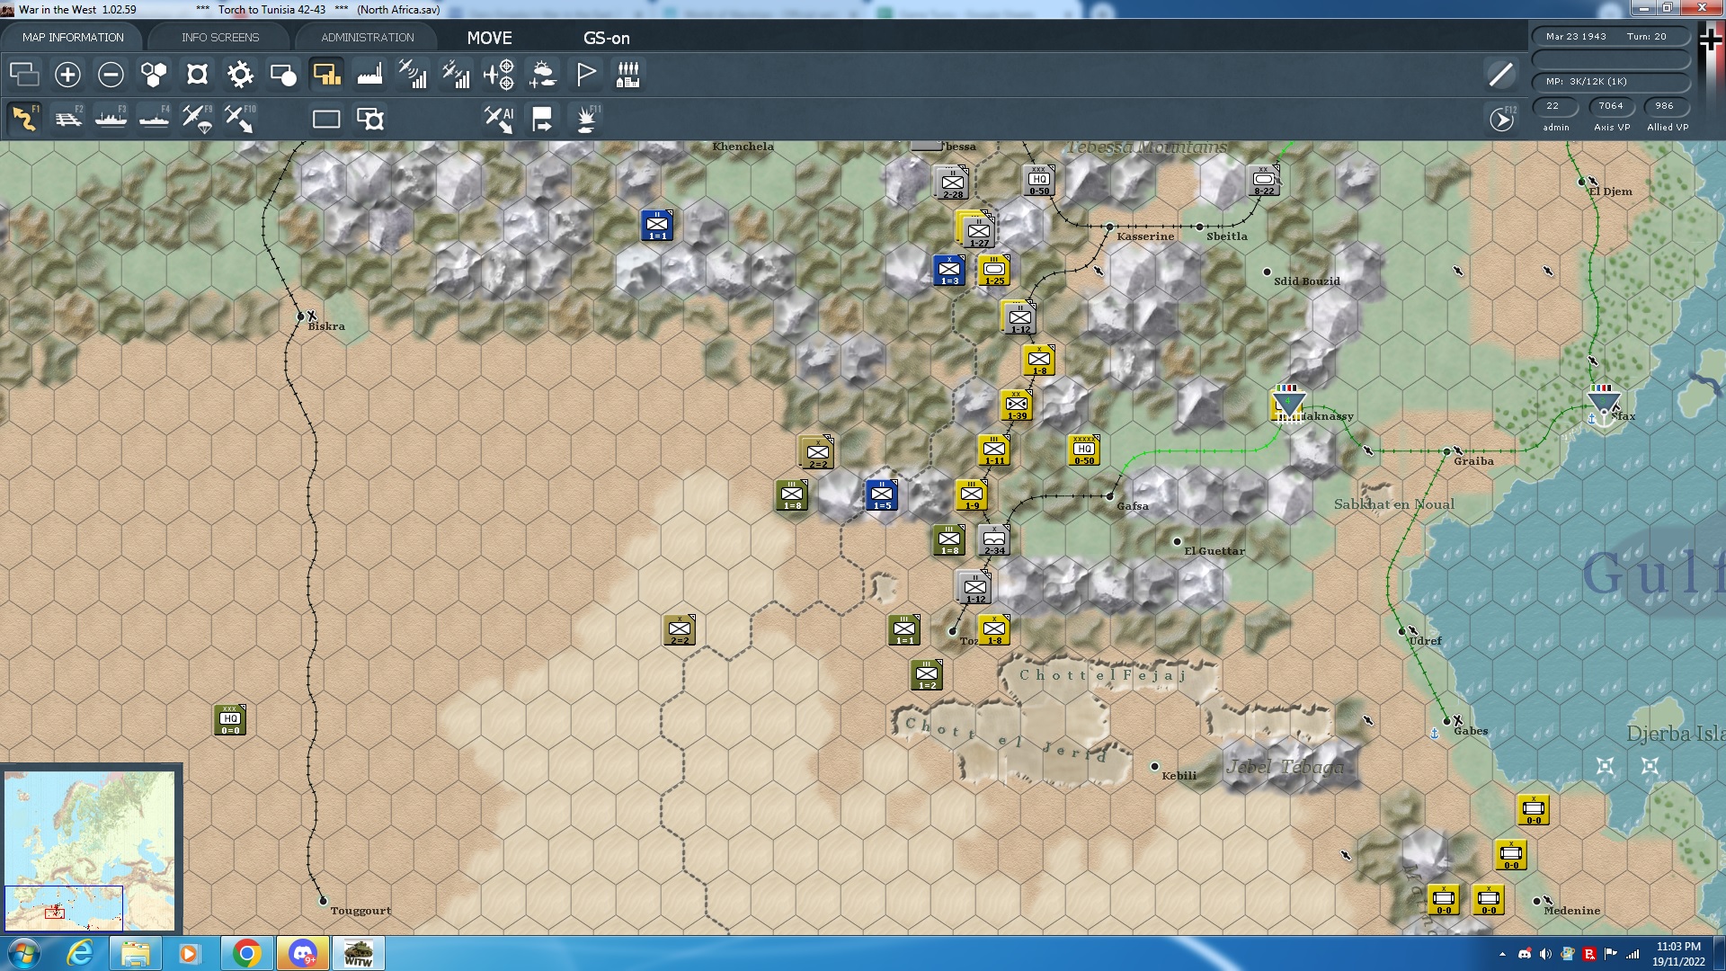
Task: Select rail movement mode F2
Action: pos(68,119)
